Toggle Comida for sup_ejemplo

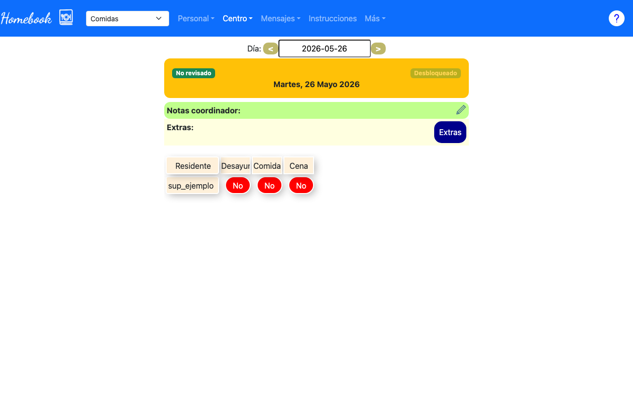(270, 186)
